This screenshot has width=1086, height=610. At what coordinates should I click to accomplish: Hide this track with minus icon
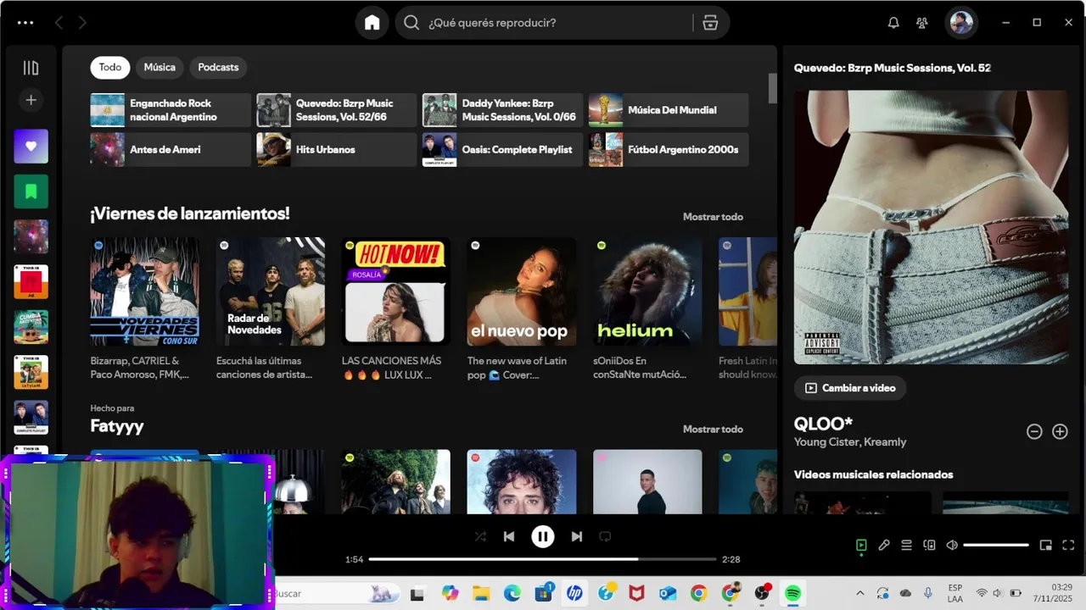1034,431
